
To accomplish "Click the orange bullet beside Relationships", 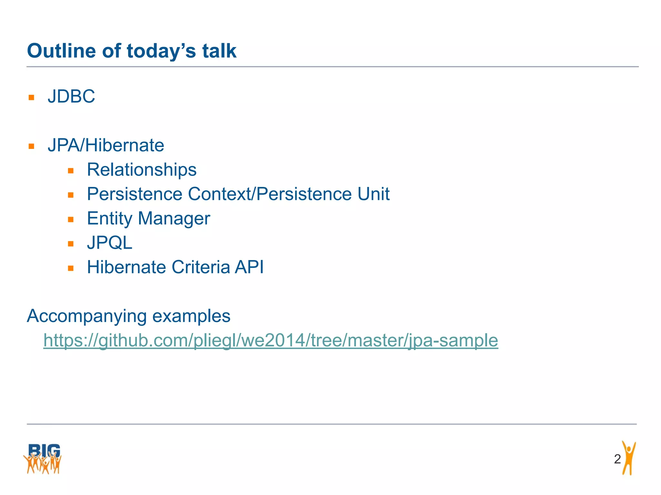I will (x=71, y=170).
